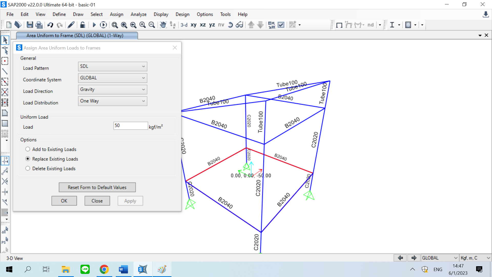Click the Zoom Out magnifier icon
The height and width of the screenshot is (277, 492).
click(x=152, y=25)
